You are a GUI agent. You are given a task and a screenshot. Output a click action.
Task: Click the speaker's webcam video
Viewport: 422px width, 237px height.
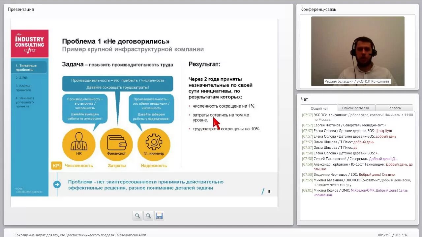tap(358, 51)
